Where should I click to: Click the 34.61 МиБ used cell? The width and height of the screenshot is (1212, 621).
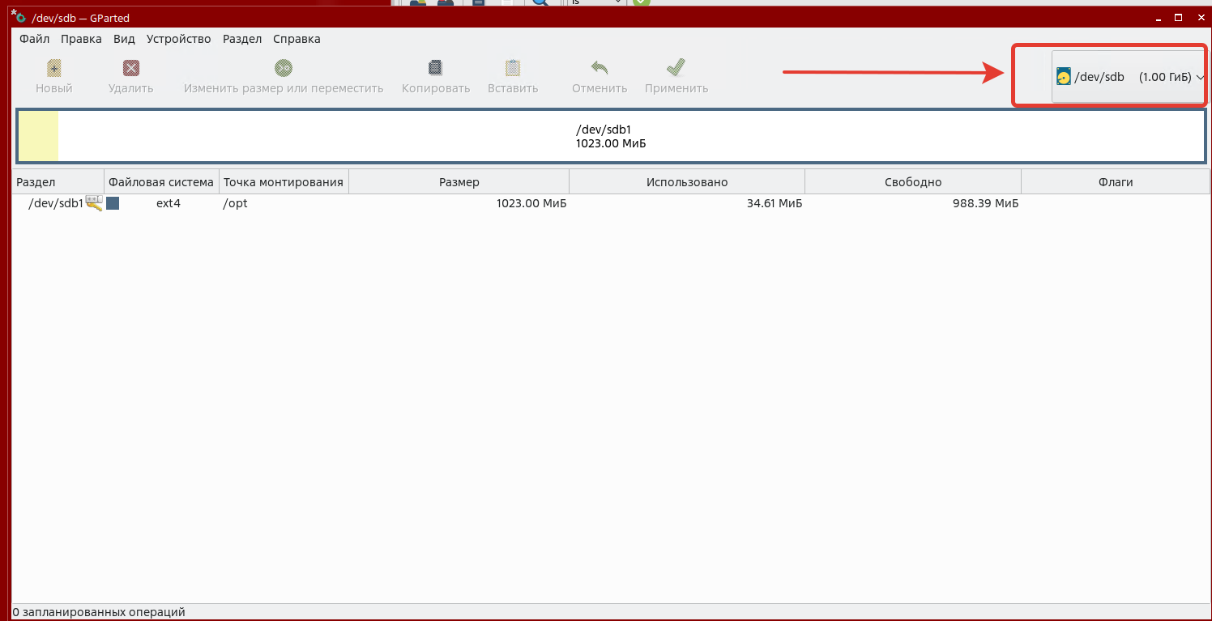click(775, 203)
